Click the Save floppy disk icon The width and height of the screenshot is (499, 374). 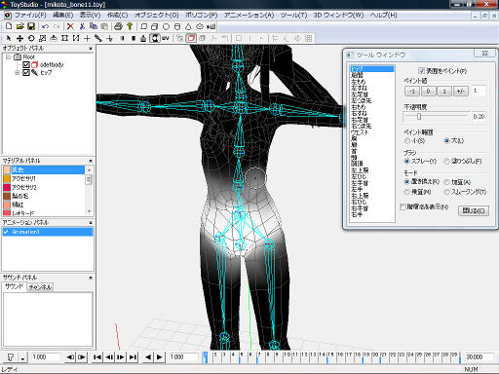(31, 26)
